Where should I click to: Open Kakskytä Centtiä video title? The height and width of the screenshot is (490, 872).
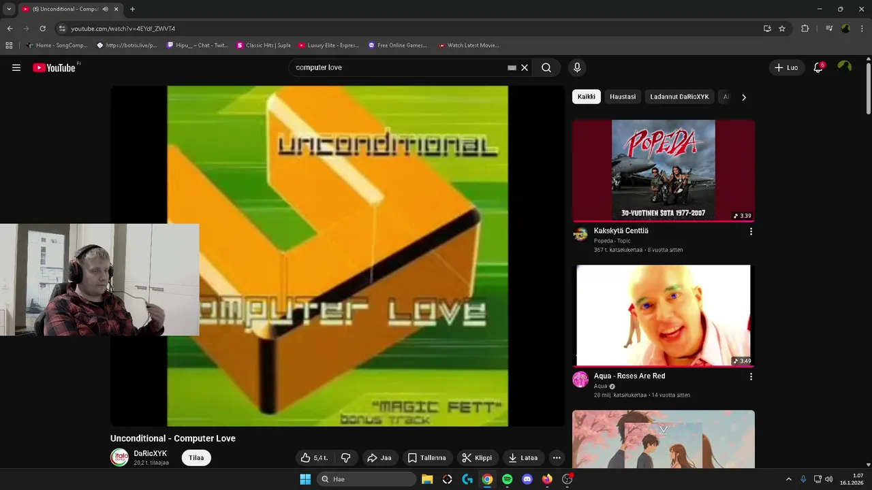click(621, 231)
